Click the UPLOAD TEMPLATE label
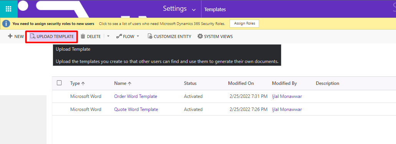 tap(55, 36)
